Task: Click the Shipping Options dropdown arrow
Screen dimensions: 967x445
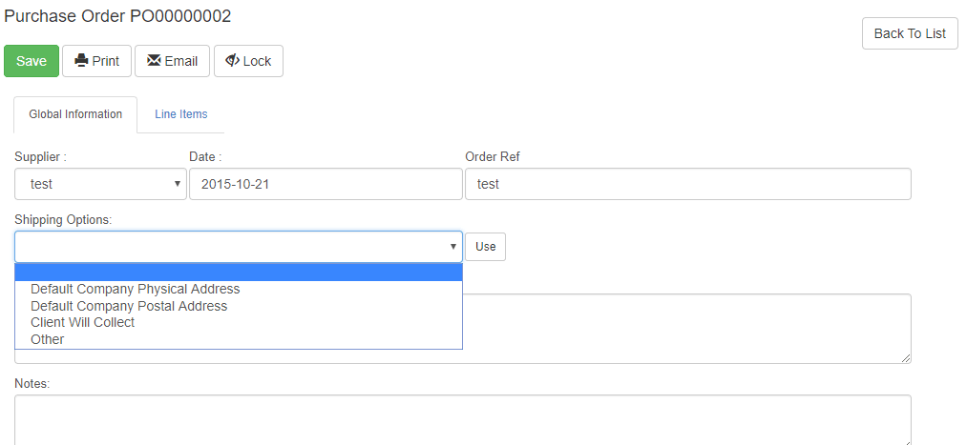Action: point(452,247)
